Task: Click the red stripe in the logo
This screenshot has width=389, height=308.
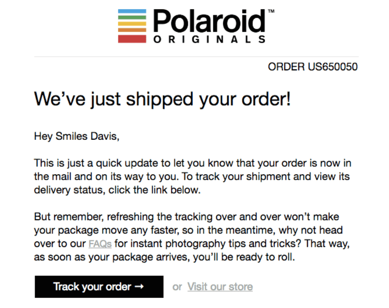Action: tap(132, 38)
